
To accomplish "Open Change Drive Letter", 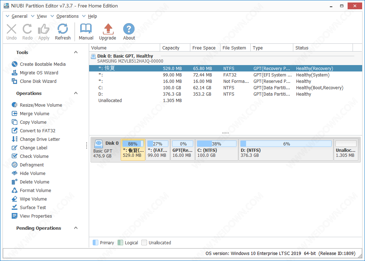I will click(x=36, y=139).
